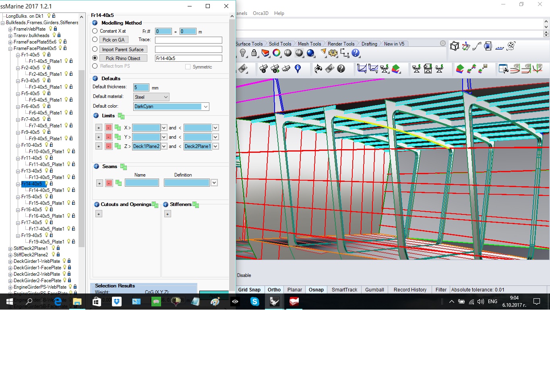This screenshot has width=550, height=387.
Task: Click the padlock lock icon in toolbar
Action: 254,53
